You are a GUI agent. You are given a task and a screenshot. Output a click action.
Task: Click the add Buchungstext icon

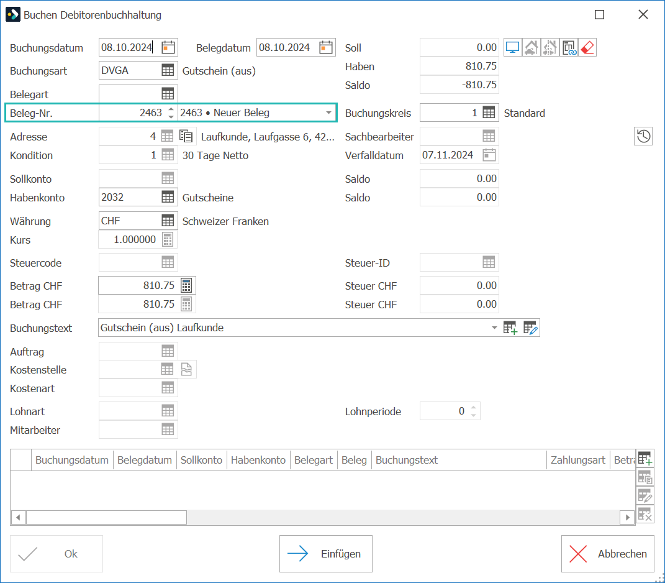[510, 328]
